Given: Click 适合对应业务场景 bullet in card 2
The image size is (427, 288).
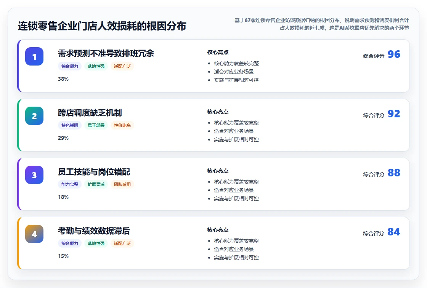Looking at the screenshot, I should point(234,131).
